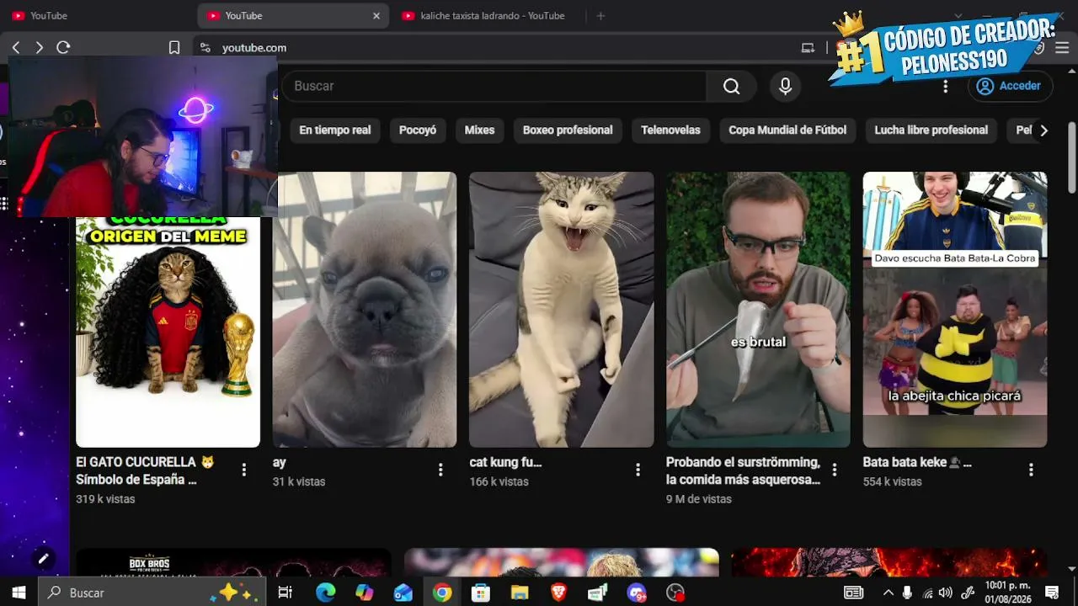Run the search with the magnifier button
The height and width of the screenshot is (606, 1078).
731,86
